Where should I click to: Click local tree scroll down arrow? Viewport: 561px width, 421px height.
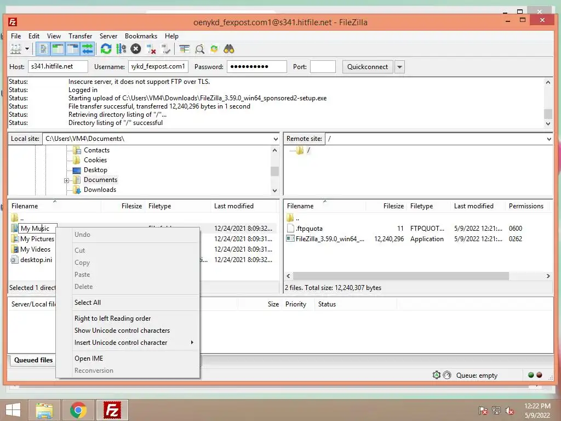275,190
